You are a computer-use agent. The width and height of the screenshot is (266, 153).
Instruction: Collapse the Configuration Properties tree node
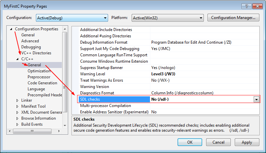pos(11,29)
